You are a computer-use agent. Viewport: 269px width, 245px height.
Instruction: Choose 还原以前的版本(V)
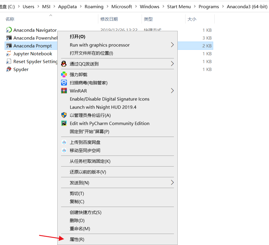117,172
